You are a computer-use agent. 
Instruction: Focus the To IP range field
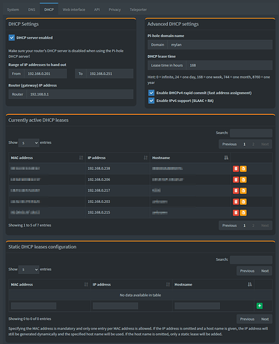pos(109,74)
